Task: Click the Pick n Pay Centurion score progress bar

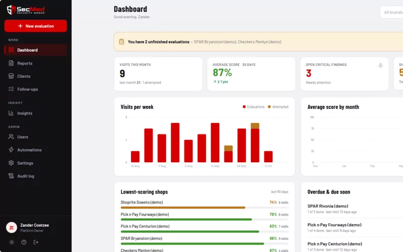Action: (x=205, y=231)
